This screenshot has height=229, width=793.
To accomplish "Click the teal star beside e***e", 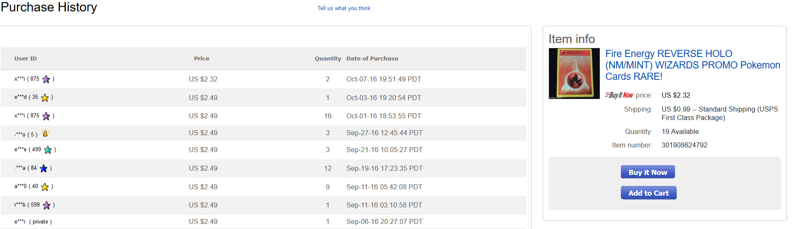I will [48, 150].
